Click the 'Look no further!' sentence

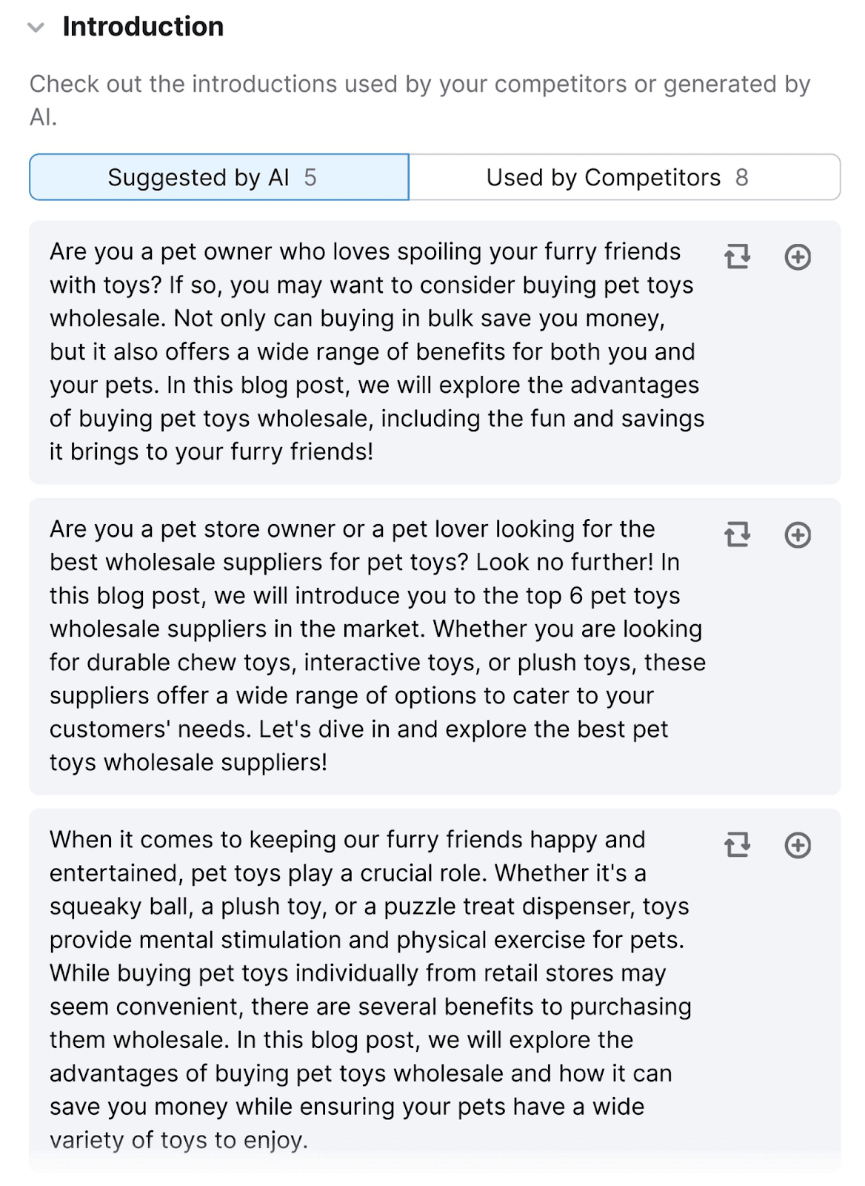(x=564, y=563)
